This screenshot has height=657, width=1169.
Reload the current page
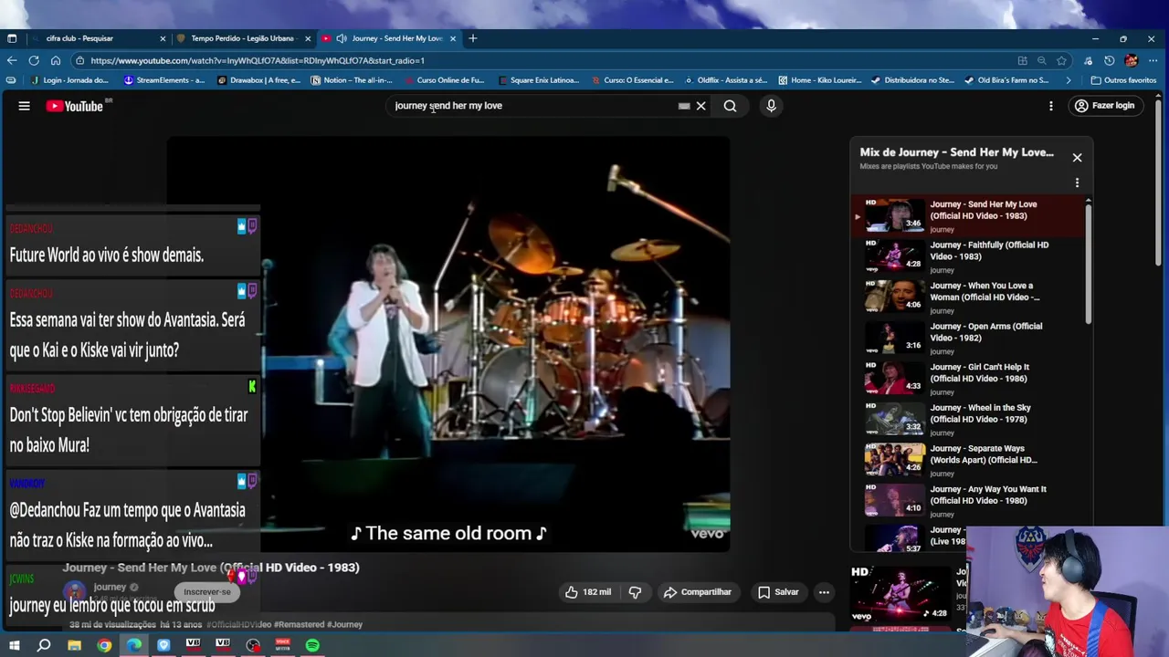(34, 60)
